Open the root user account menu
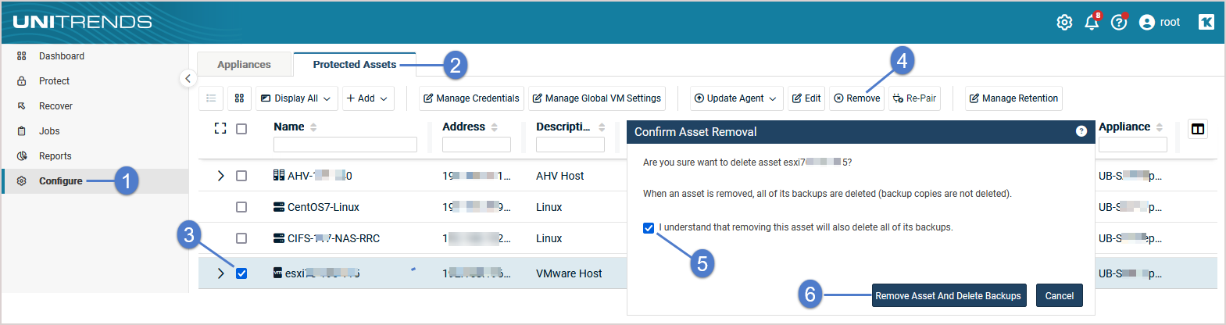The width and height of the screenshot is (1226, 325). click(1160, 22)
